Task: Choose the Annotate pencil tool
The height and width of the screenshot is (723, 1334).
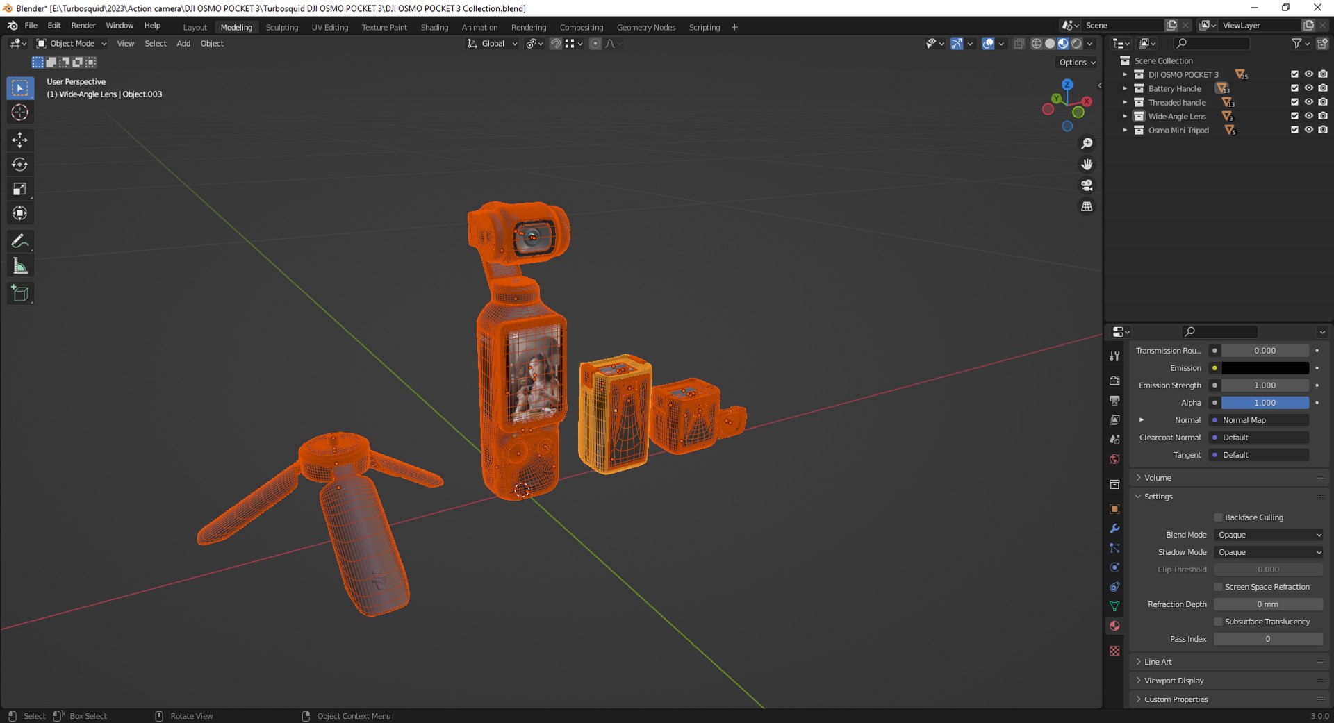Action: [19, 241]
